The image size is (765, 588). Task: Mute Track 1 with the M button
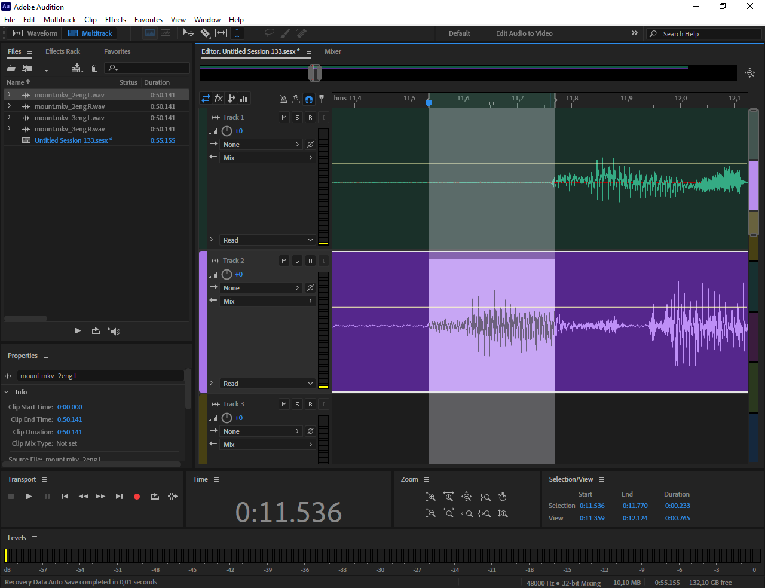284,118
